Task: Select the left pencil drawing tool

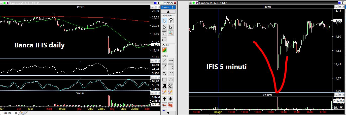Action: pyautogui.click(x=164, y=92)
